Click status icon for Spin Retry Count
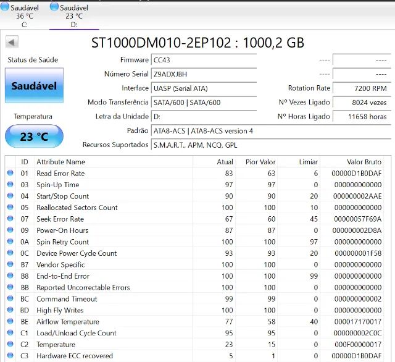Screen dimensions: 395x362 10,242
